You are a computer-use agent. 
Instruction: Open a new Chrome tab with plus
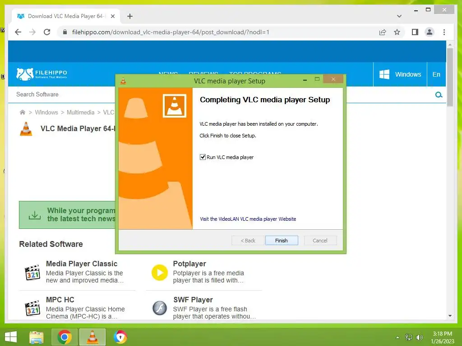(x=130, y=16)
